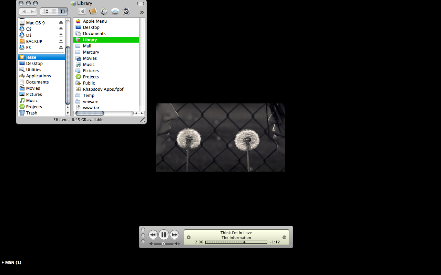Image resolution: width=441 pixels, height=275 pixels.
Task: Select the Library folder in column list
Action: pyautogui.click(x=106, y=40)
